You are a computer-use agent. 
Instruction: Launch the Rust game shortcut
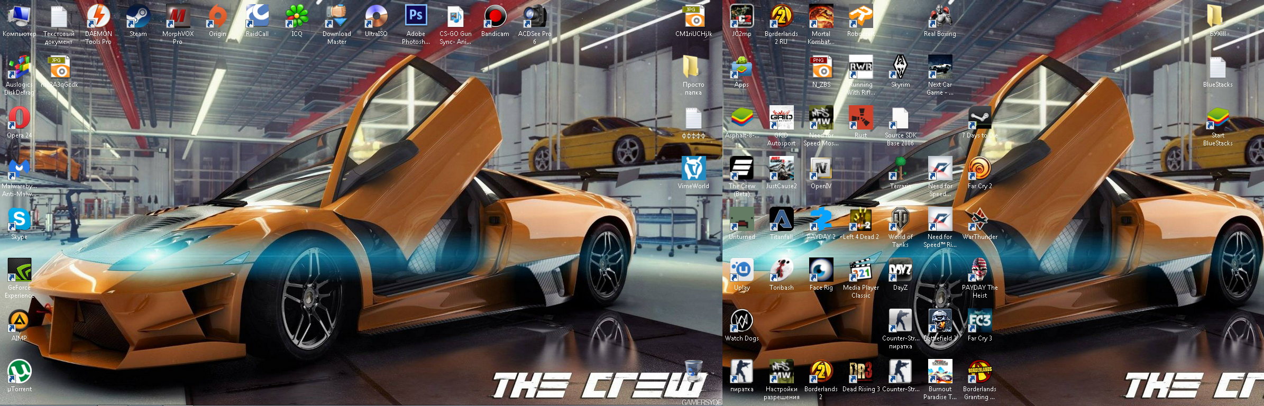click(x=860, y=118)
